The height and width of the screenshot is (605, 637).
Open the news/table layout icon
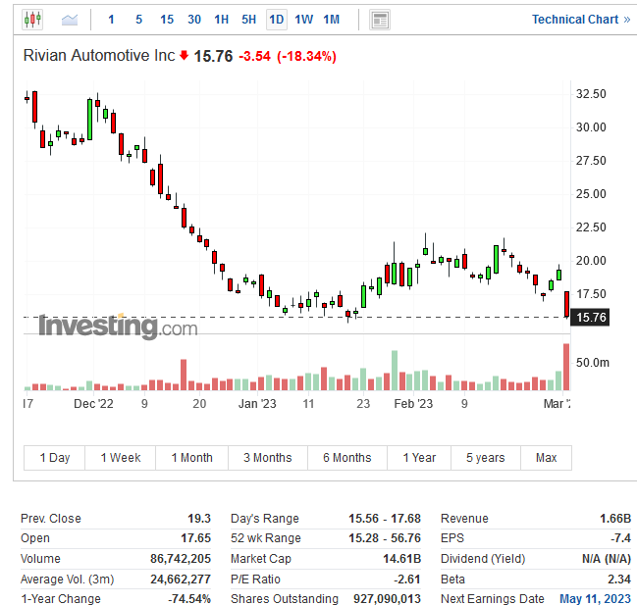pos(380,20)
